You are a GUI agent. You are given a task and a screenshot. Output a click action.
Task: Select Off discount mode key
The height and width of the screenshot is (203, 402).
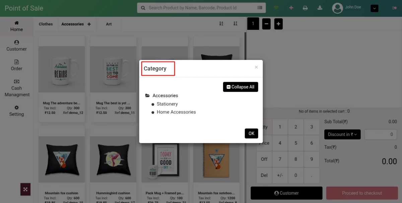(264, 159)
